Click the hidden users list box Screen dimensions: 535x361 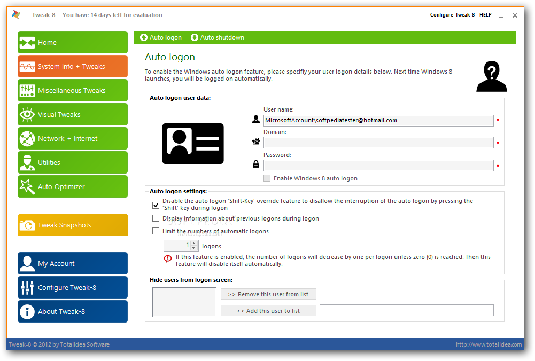pyautogui.click(x=184, y=302)
